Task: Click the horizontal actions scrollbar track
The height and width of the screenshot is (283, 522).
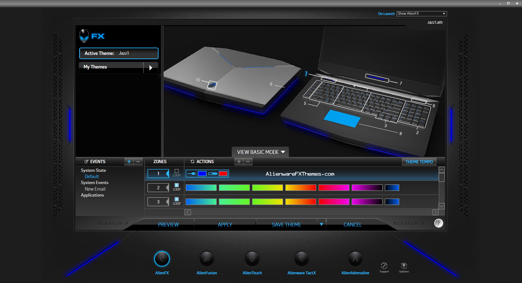Action: [311, 212]
